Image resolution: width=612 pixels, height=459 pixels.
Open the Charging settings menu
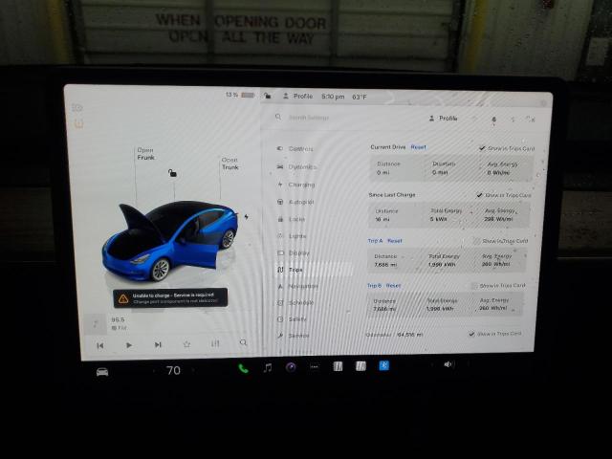click(x=296, y=185)
